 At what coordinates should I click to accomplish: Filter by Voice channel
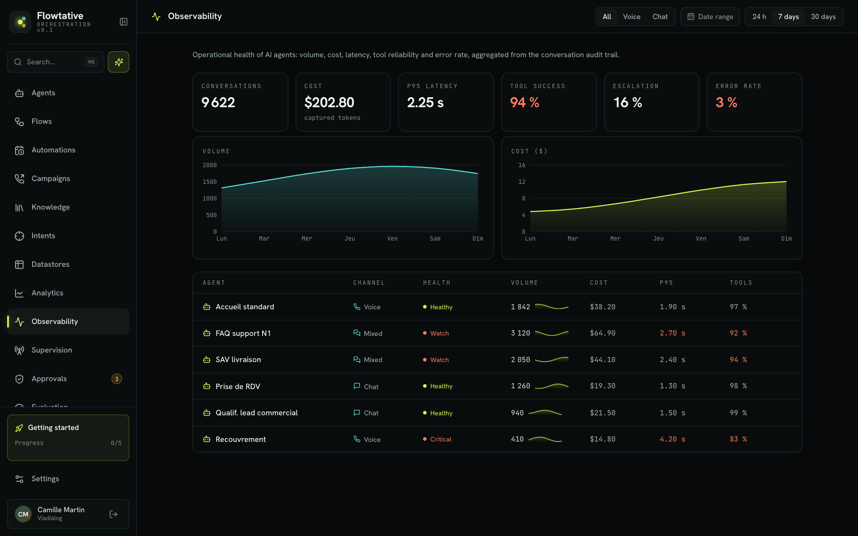pos(632,17)
